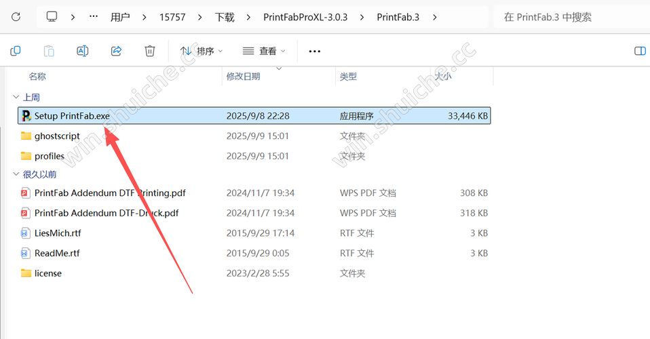This screenshot has height=339, width=650.
Task: Sort by the 修改日期 column header
Action: [244, 76]
